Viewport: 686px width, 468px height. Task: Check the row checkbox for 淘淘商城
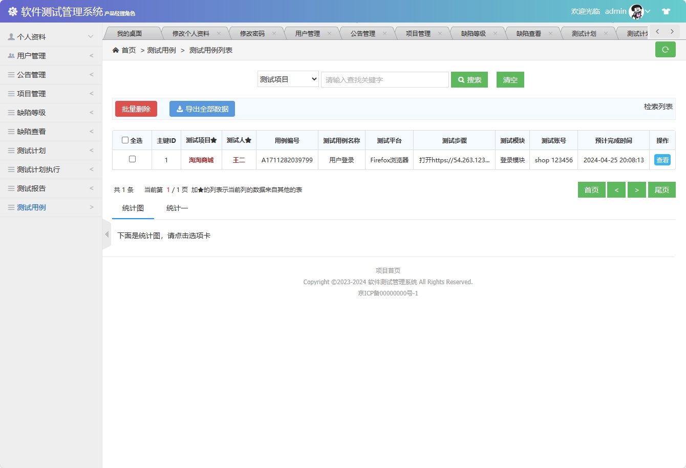click(132, 159)
